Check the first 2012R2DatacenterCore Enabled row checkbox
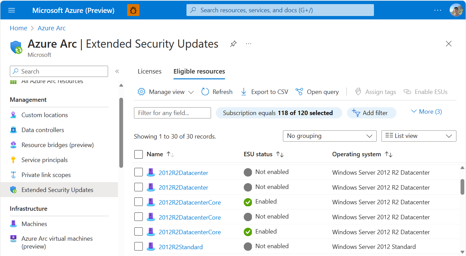Image resolution: width=466 pixels, height=256 pixels. pyautogui.click(x=138, y=202)
